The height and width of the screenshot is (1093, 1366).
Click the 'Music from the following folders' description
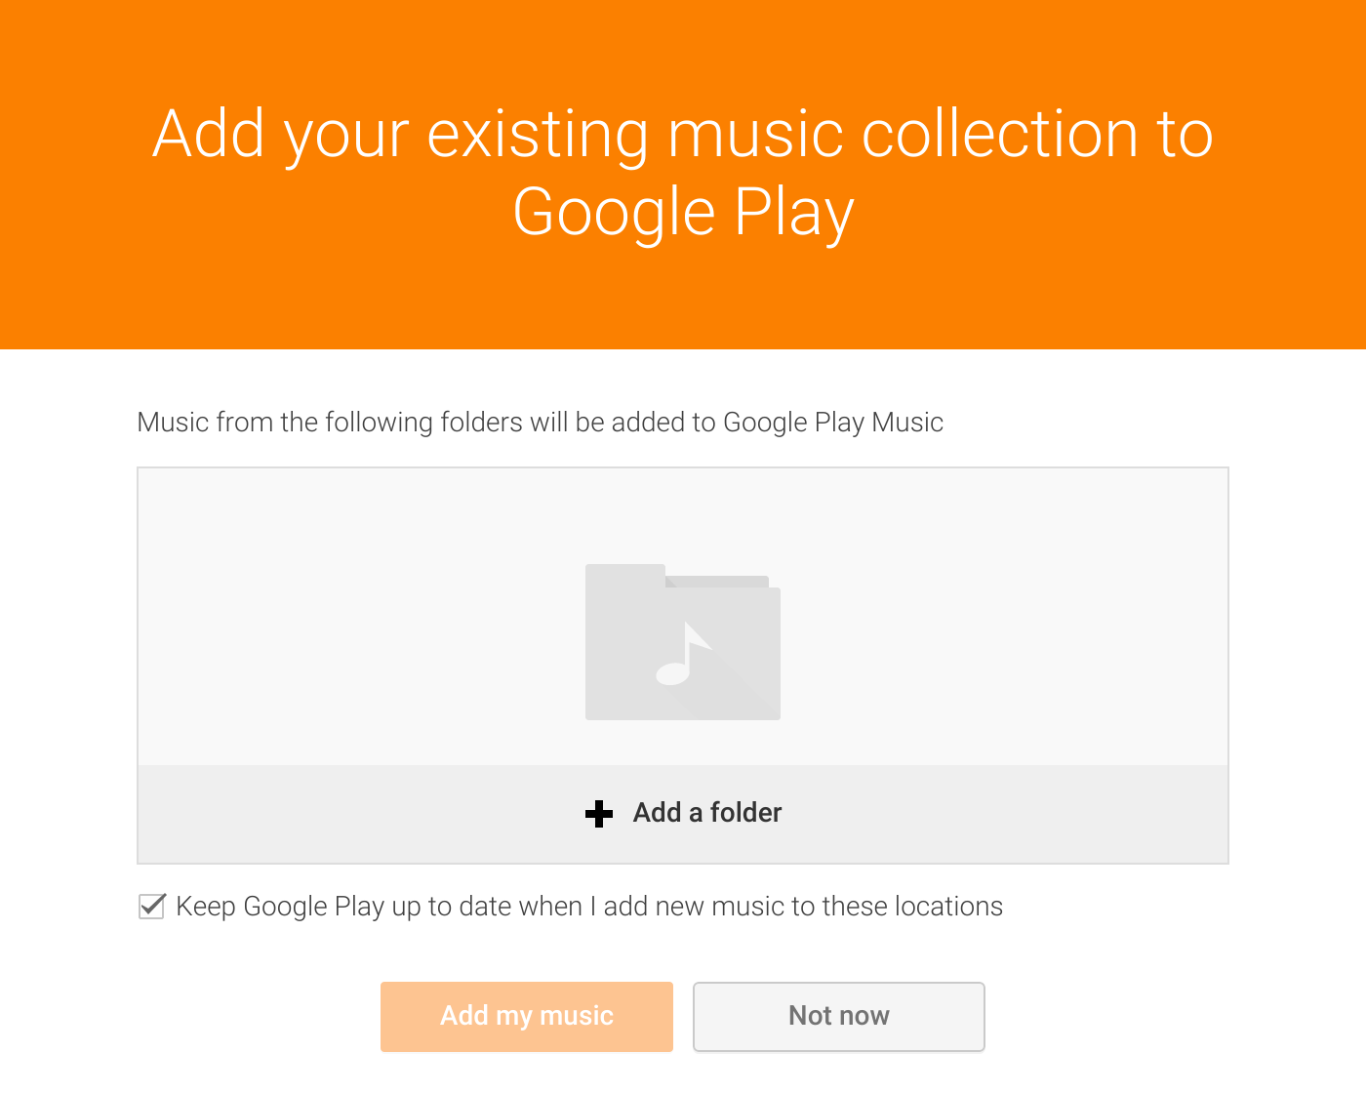(x=540, y=423)
